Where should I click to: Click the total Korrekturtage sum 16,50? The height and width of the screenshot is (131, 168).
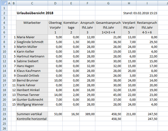point(71,114)
